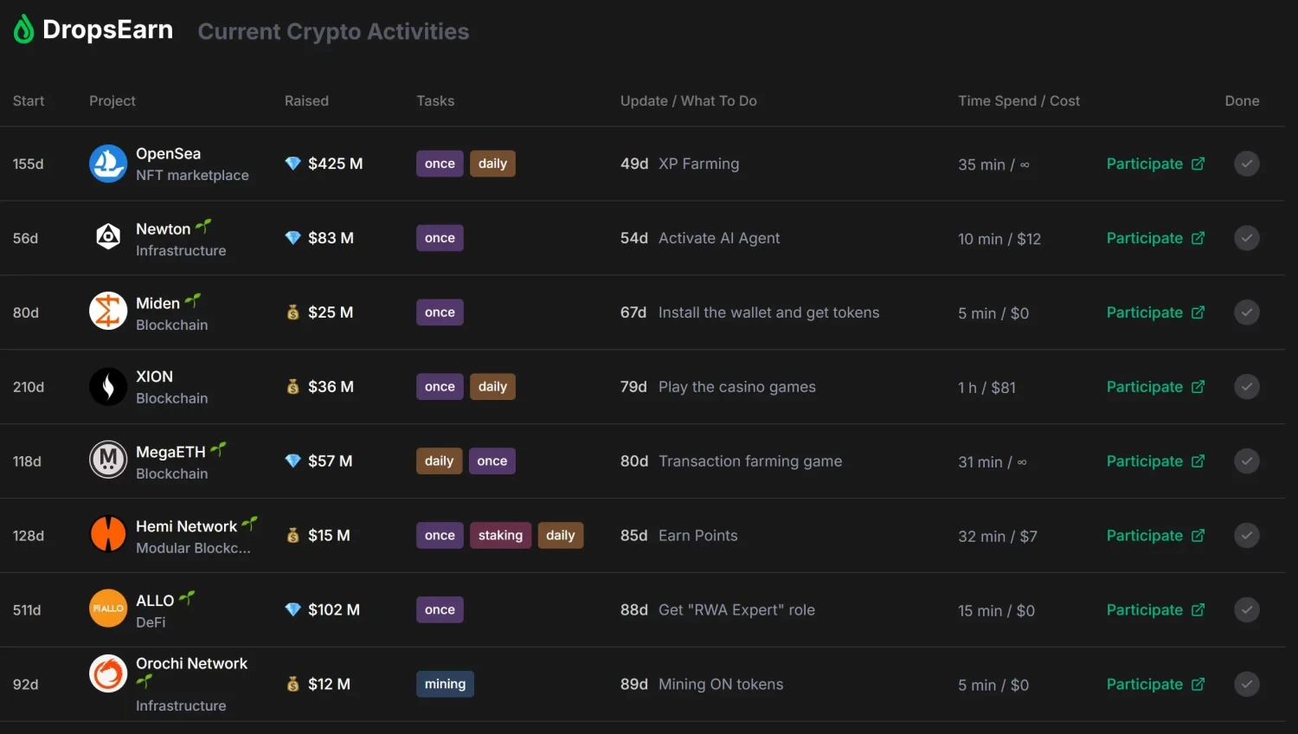Open the Participate link for Miden
This screenshot has width=1298, height=734.
[1155, 312]
